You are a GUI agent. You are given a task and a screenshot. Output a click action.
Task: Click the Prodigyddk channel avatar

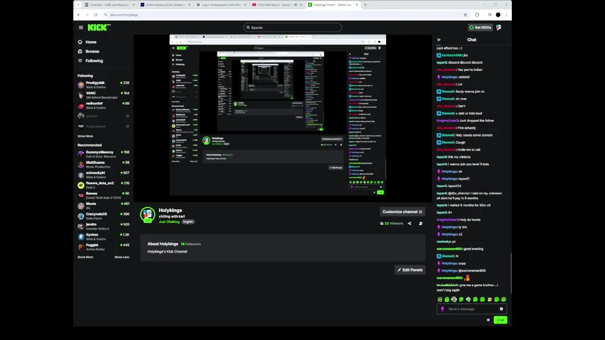coord(81,85)
